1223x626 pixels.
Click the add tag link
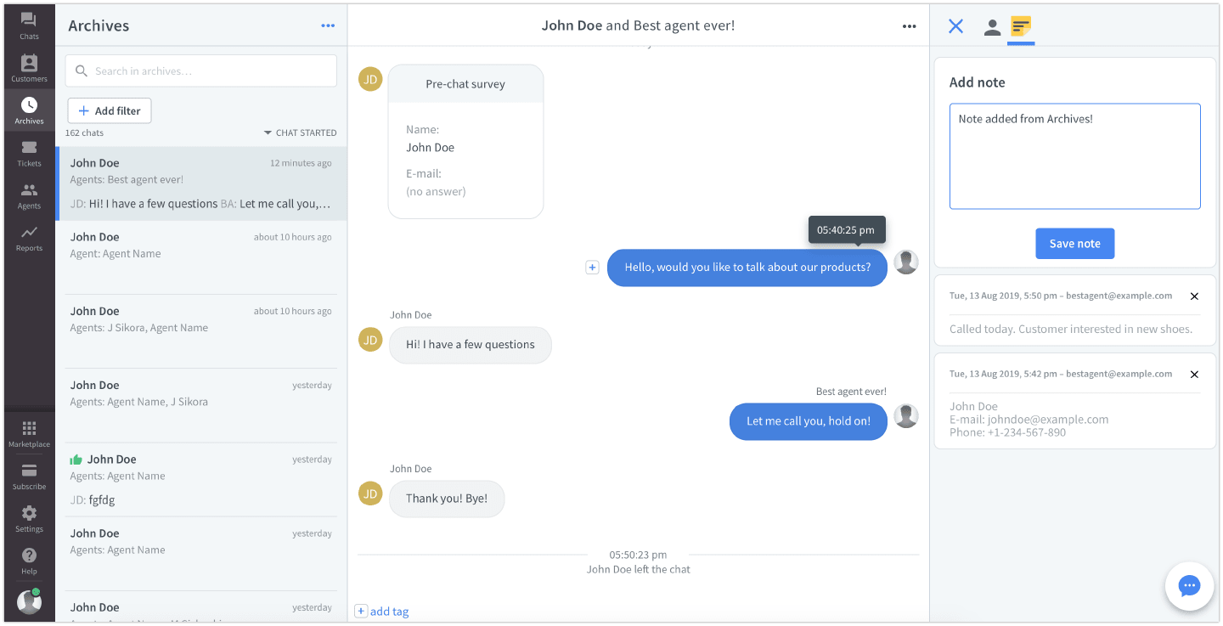(x=382, y=612)
